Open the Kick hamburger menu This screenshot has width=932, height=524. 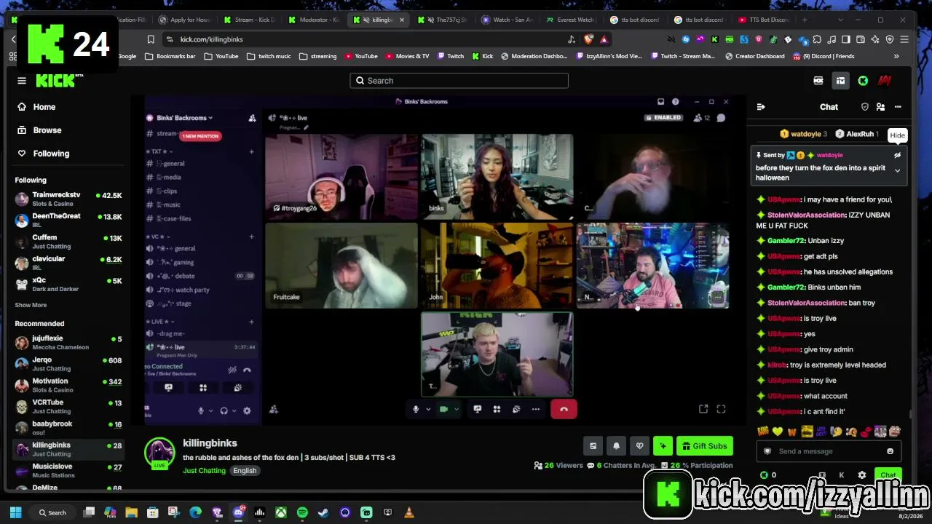click(x=22, y=81)
